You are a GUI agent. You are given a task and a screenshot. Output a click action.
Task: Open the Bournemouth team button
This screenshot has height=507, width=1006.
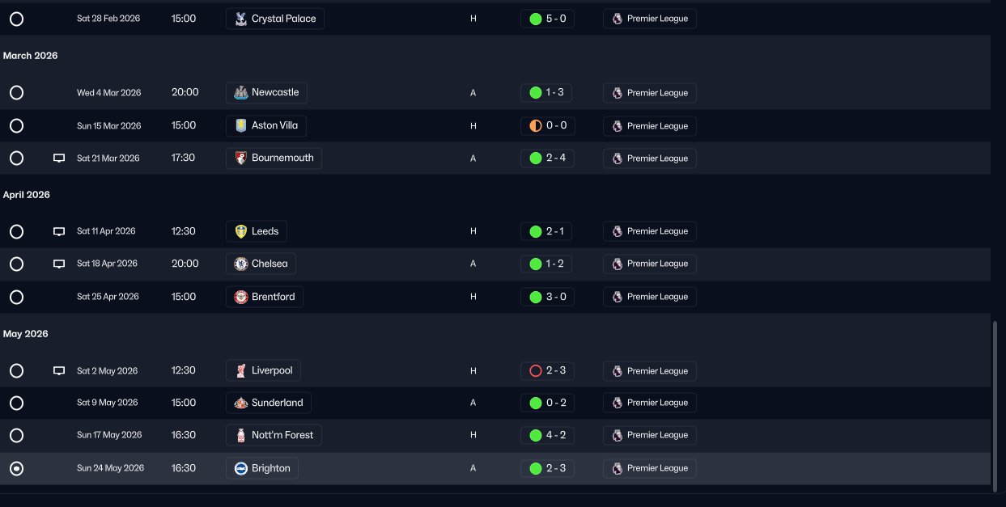pyautogui.click(x=274, y=158)
